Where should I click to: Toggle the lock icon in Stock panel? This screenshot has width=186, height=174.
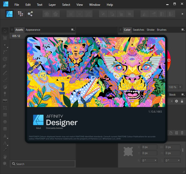[x=182, y=101]
